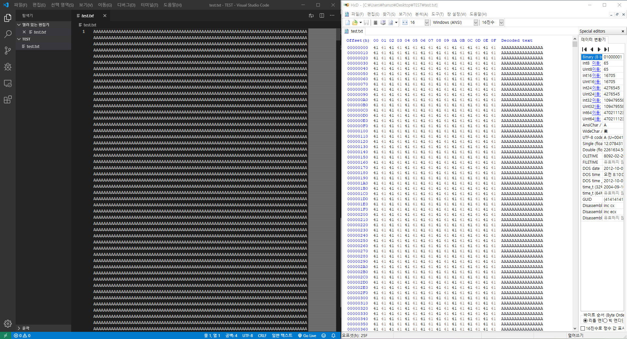
Task: Open 디버그(D) menu in VS Code
Action: (x=126, y=5)
